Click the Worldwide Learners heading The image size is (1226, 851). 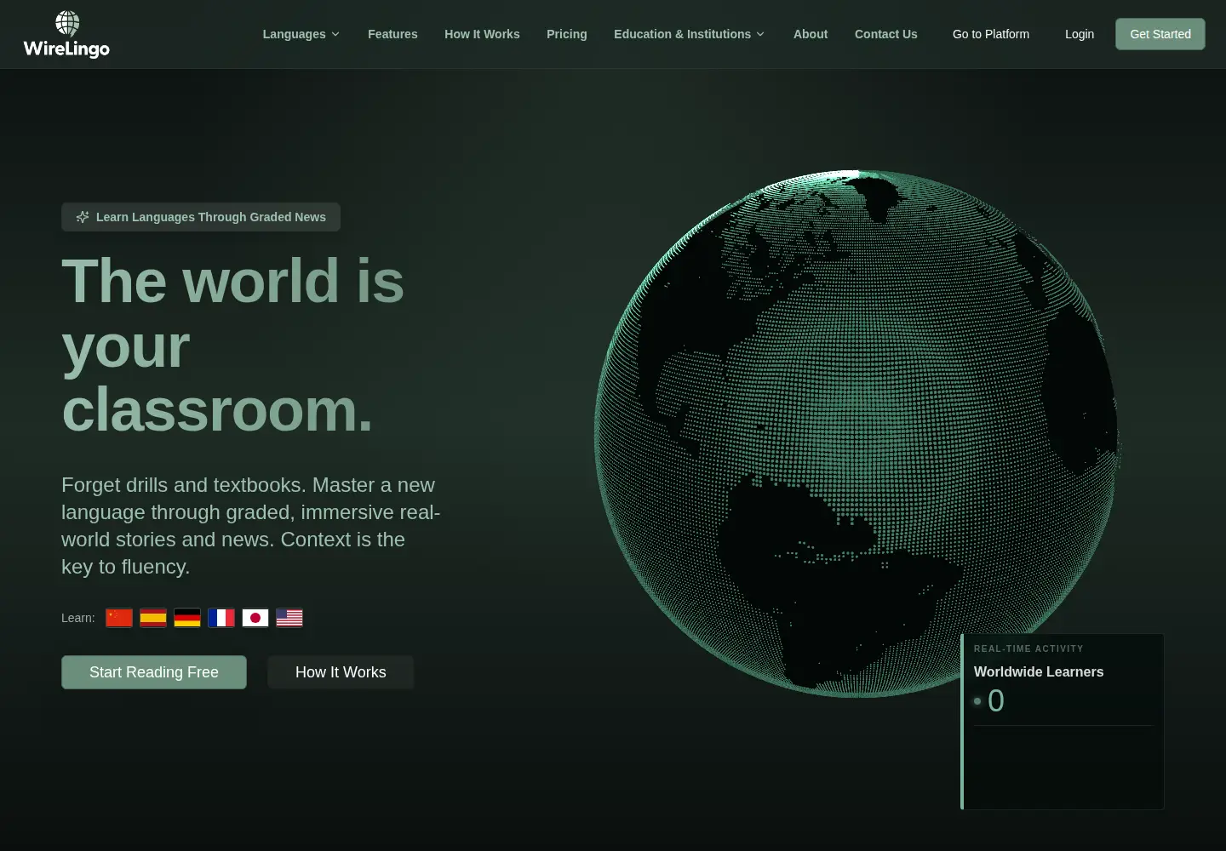pyautogui.click(x=1039, y=671)
